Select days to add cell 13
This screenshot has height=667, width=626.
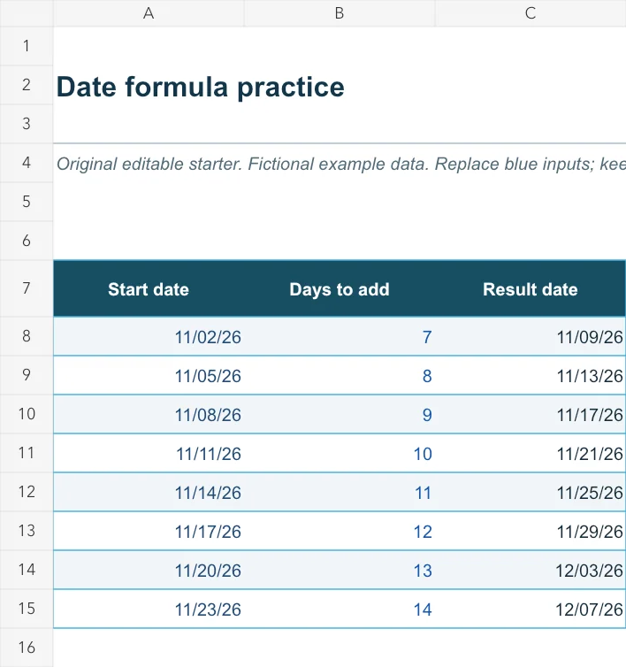[x=340, y=570]
